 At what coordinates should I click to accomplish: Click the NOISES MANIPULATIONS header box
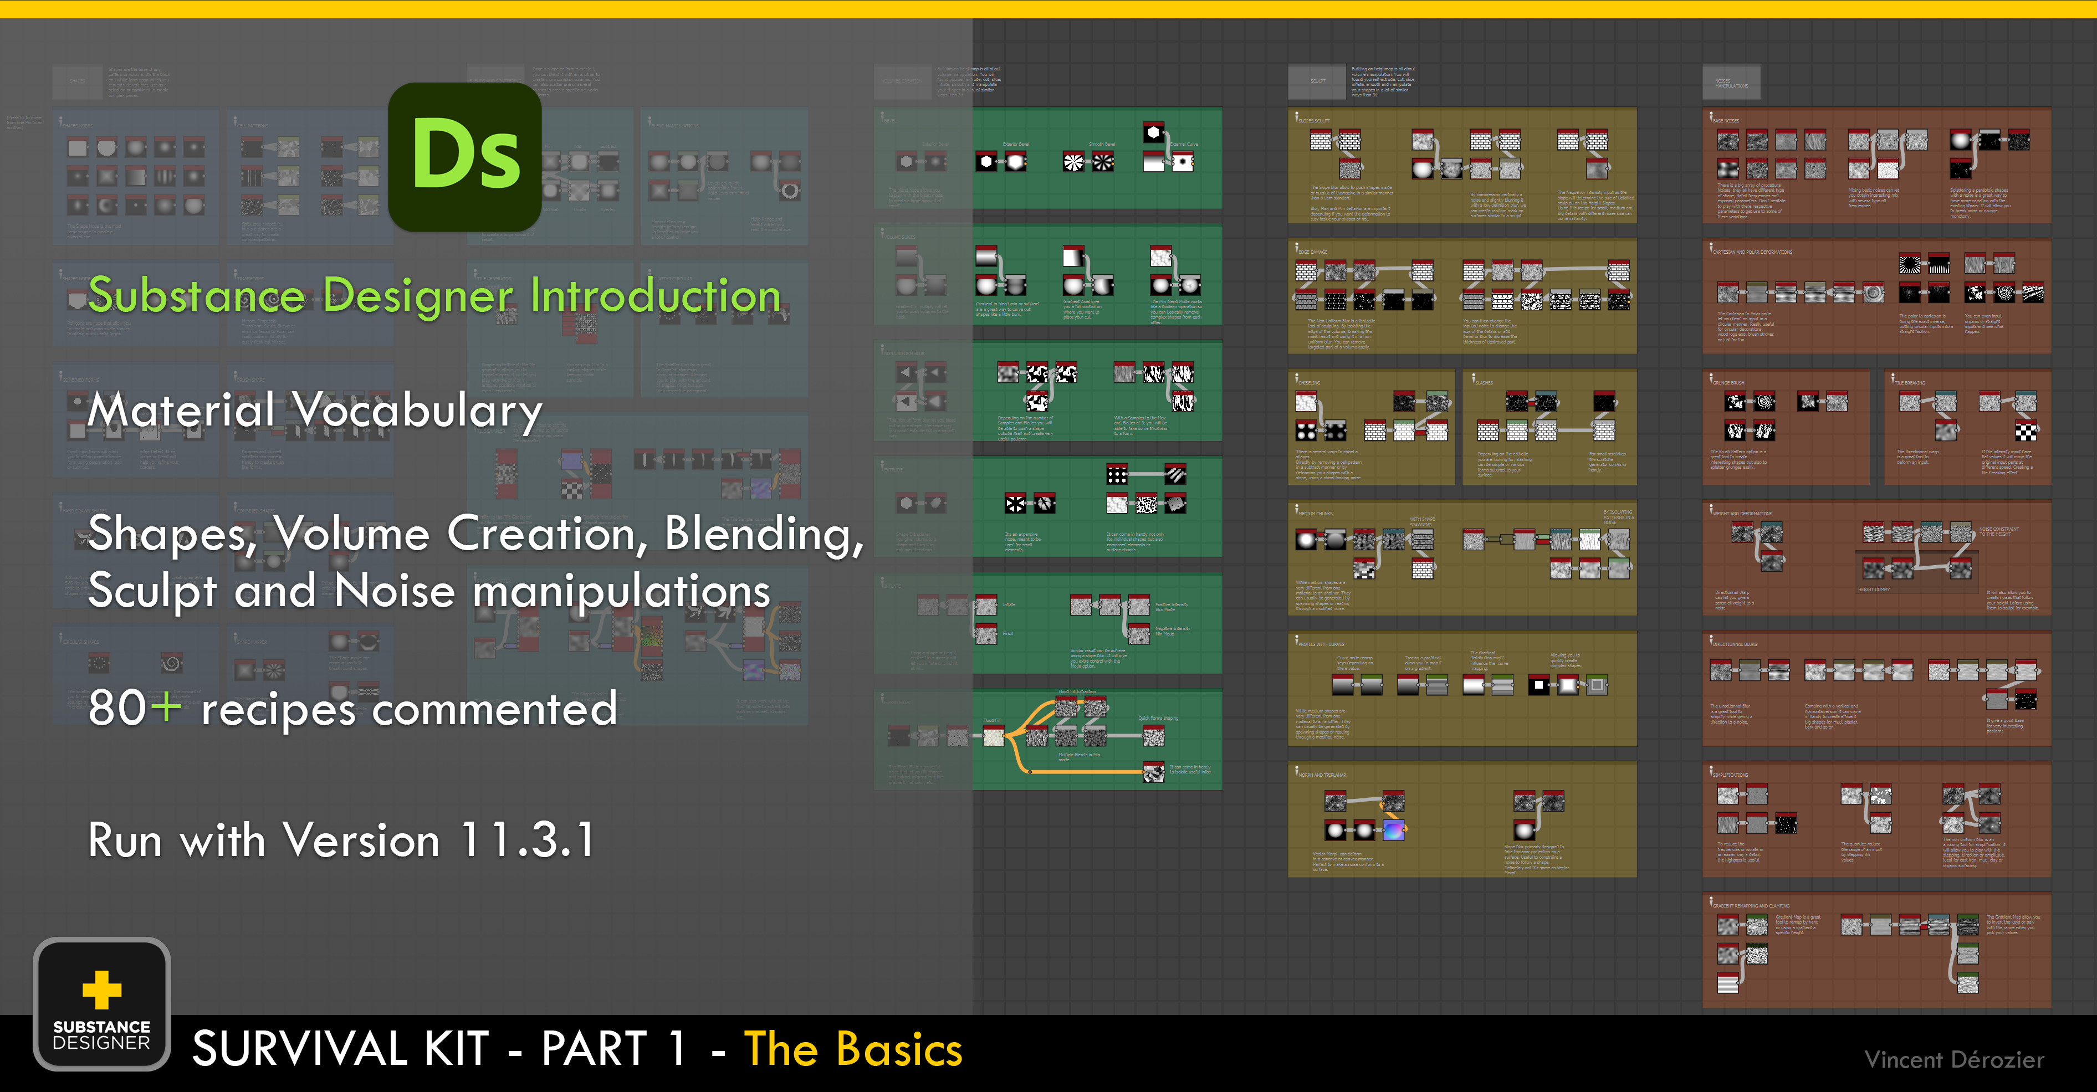[x=1731, y=81]
